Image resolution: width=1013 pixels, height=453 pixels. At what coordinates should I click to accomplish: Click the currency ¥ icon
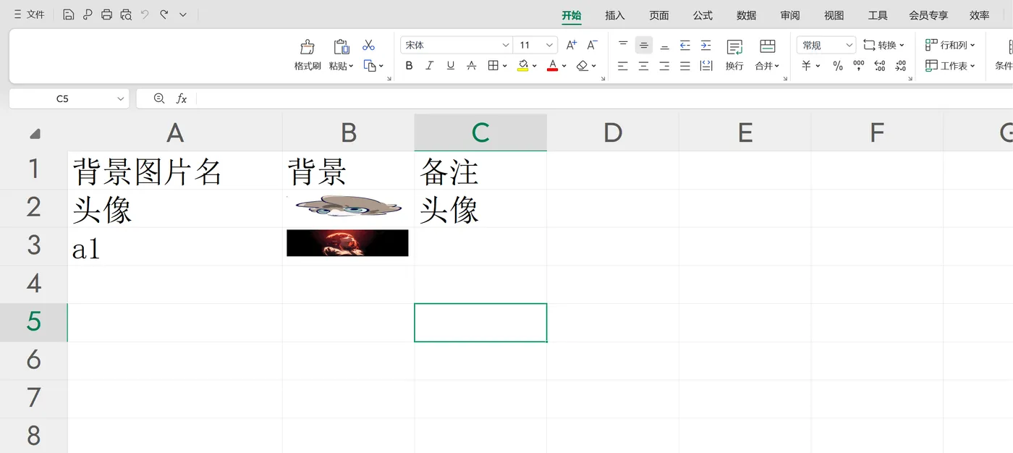pos(806,66)
